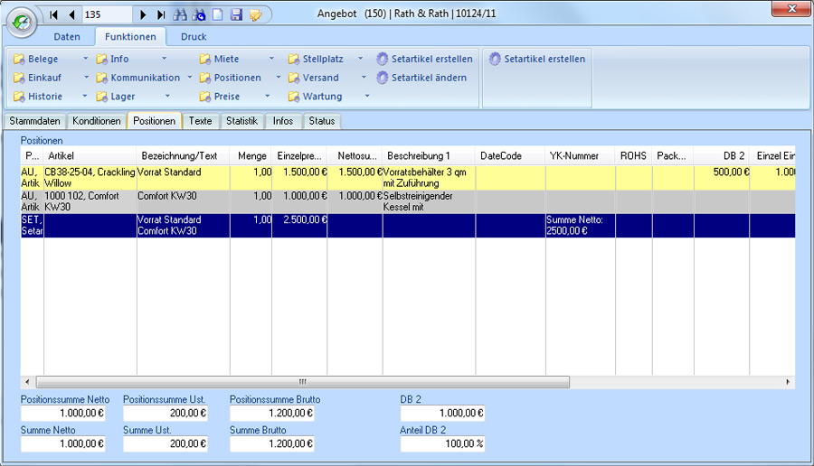
Task: Expand the Wartung dropdown arrow
Action: click(366, 96)
